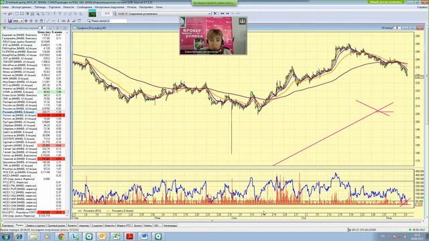
Task: Open Excel from taskbar
Action: (x=117, y=236)
